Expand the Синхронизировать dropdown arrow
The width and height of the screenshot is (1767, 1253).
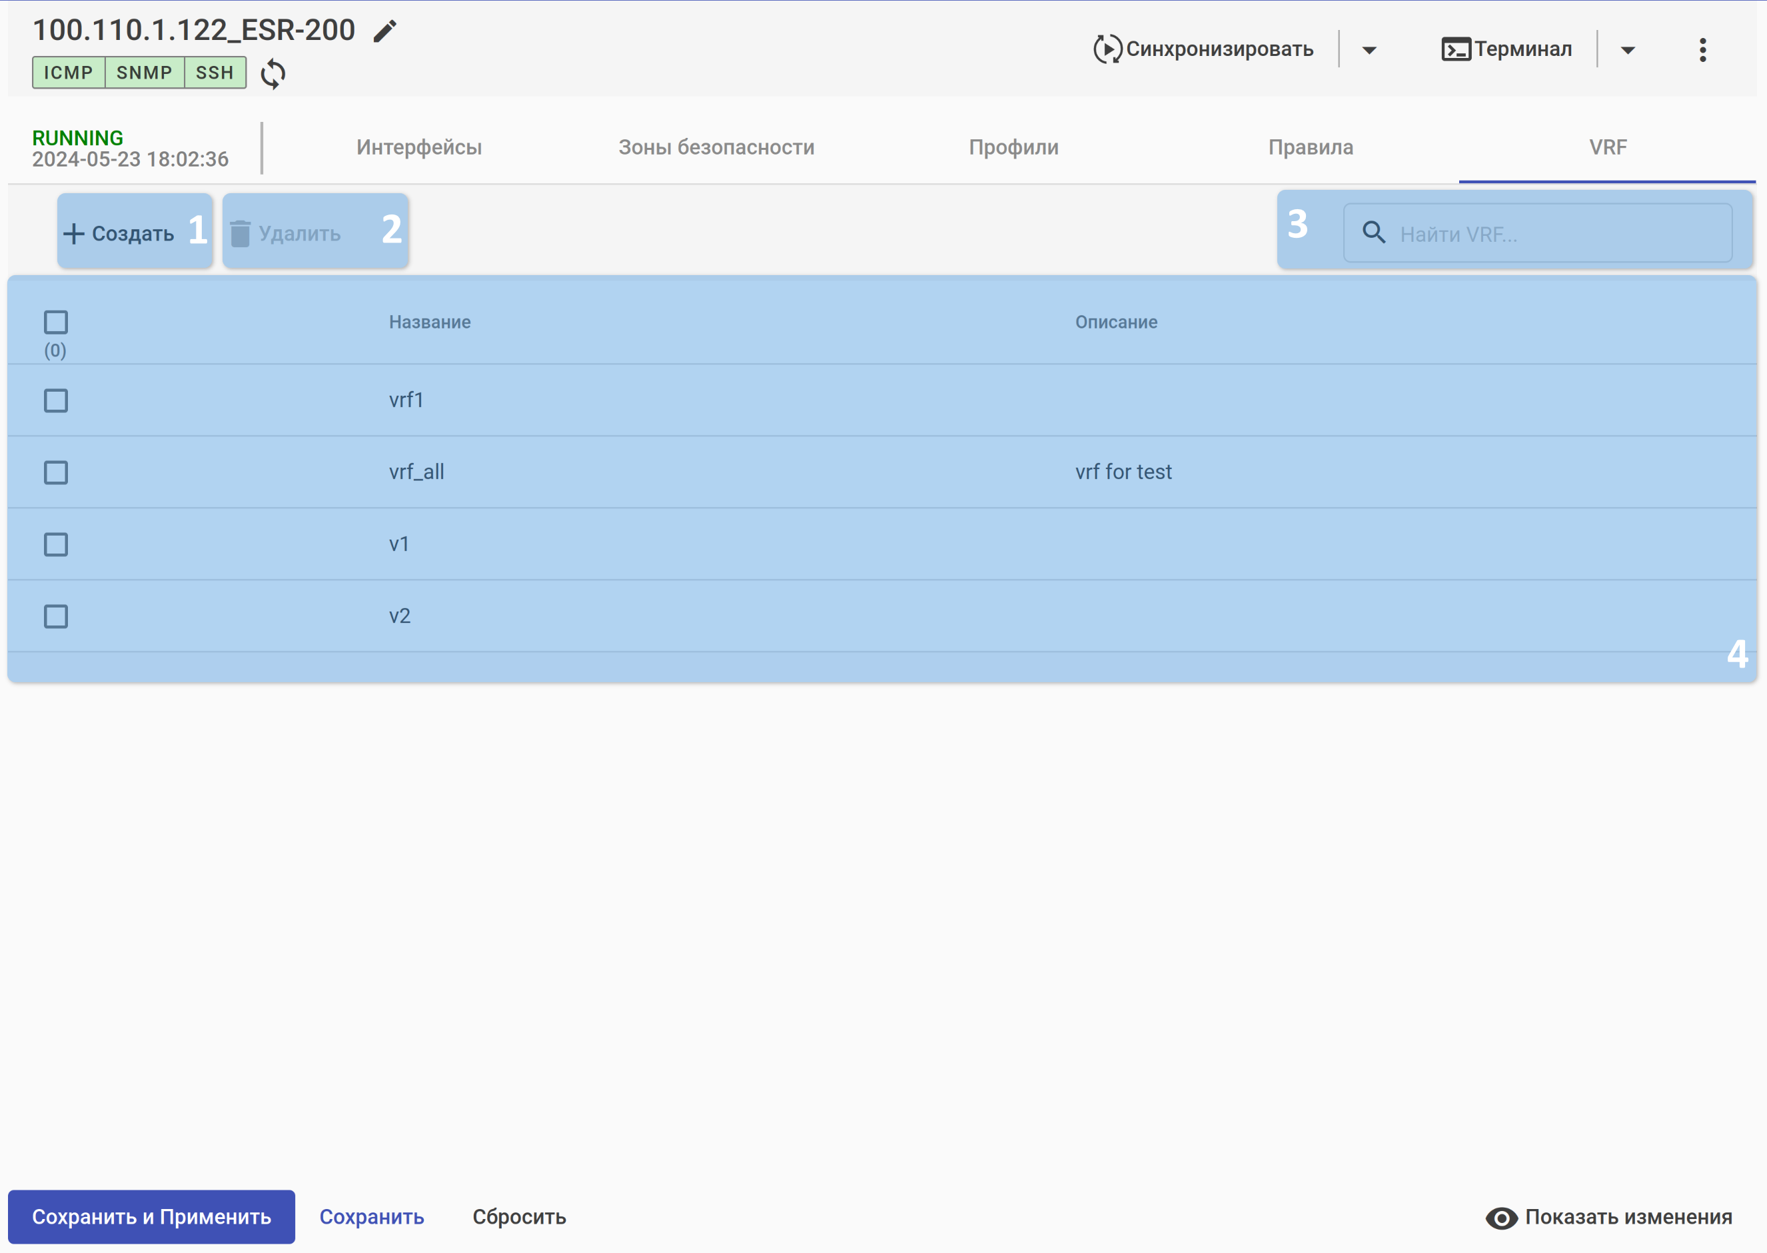pyautogui.click(x=1369, y=50)
